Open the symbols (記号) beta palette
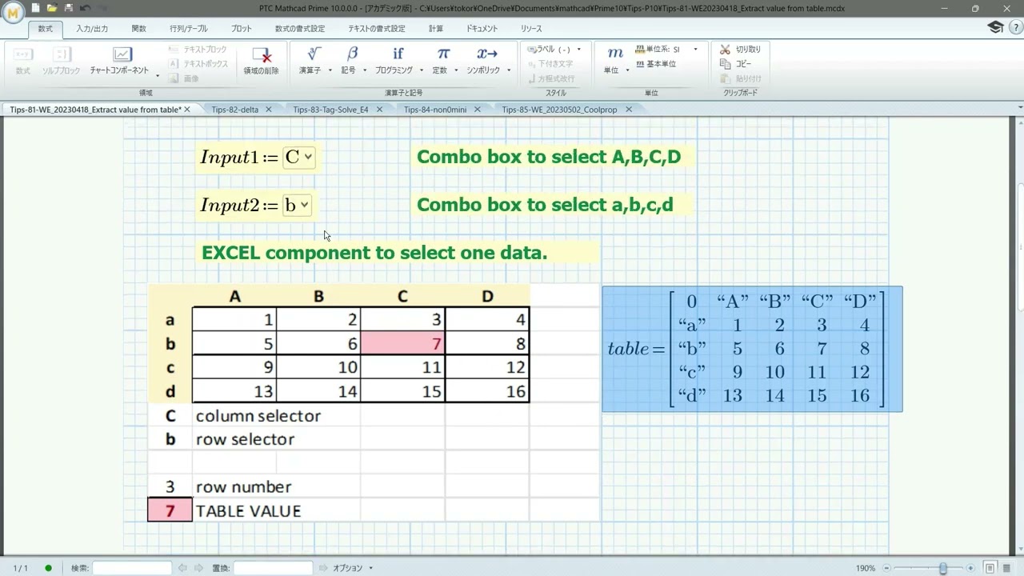This screenshot has width=1024, height=576. (352, 62)
